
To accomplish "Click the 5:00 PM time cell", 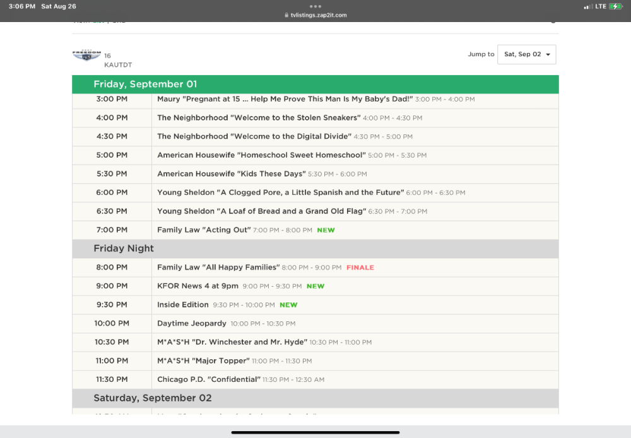I will [x=112, y=155].
